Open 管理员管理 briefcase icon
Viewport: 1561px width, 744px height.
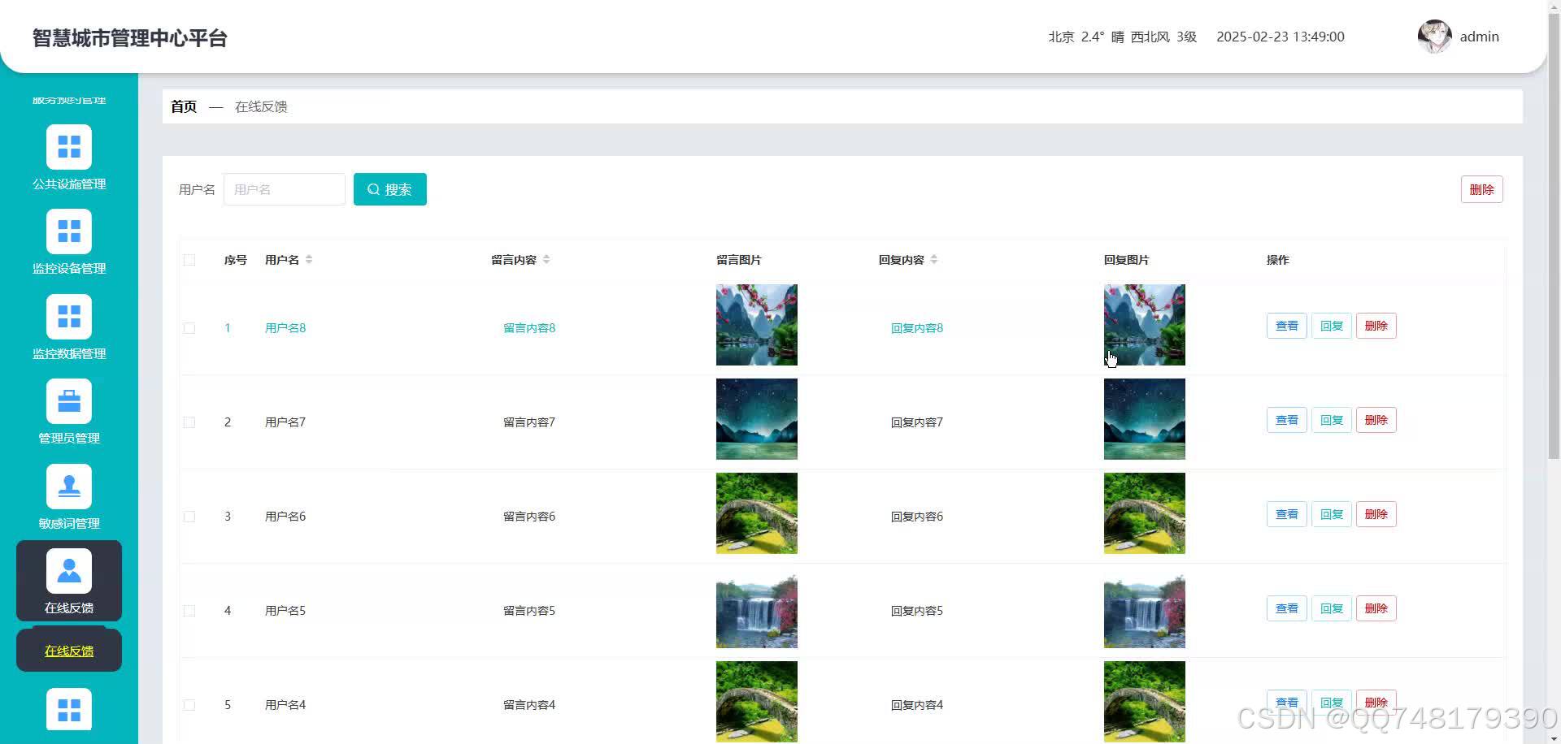point(69,401)
